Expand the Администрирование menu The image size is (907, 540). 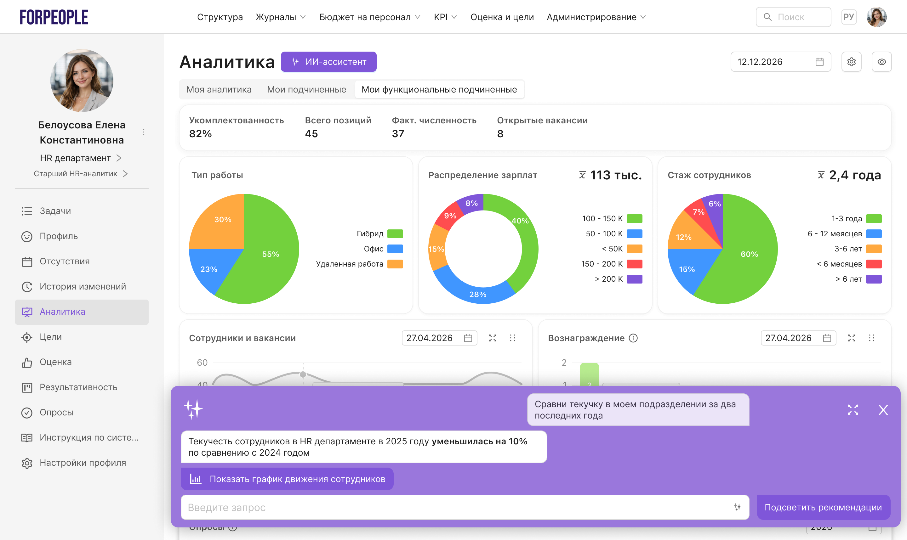click(x=596, y=17)
